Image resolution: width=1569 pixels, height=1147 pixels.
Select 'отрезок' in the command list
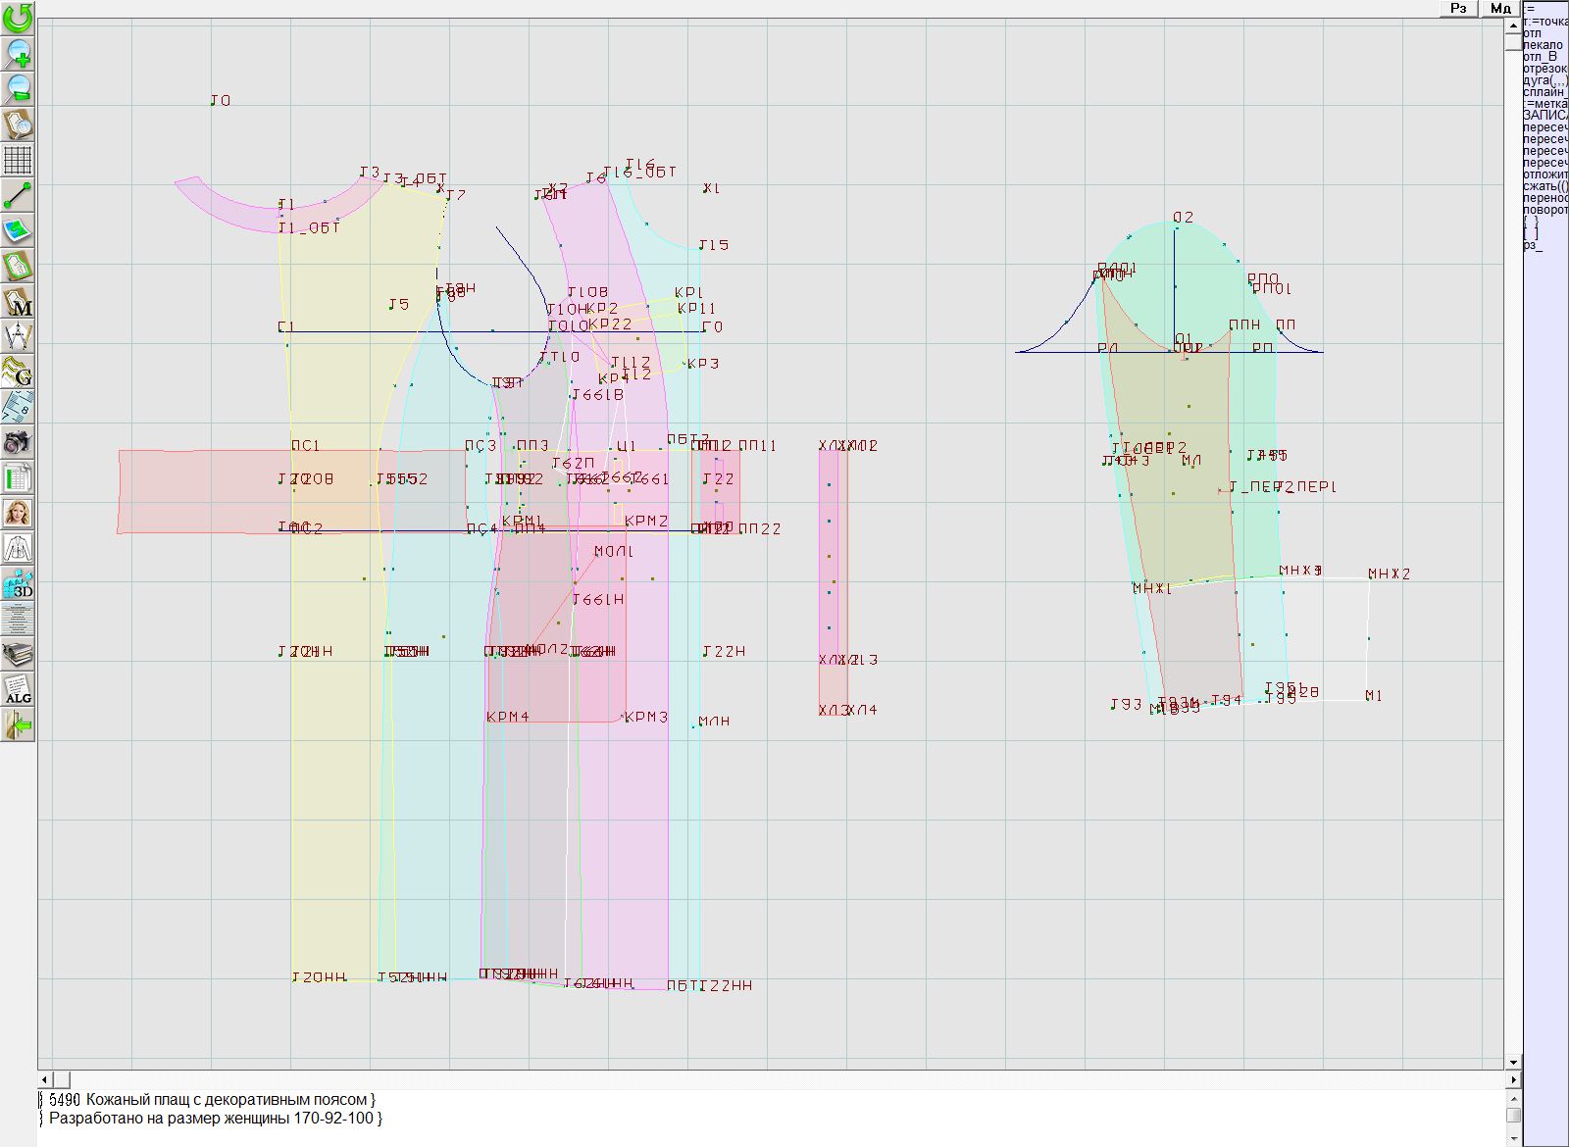(x=1544, y=69)
